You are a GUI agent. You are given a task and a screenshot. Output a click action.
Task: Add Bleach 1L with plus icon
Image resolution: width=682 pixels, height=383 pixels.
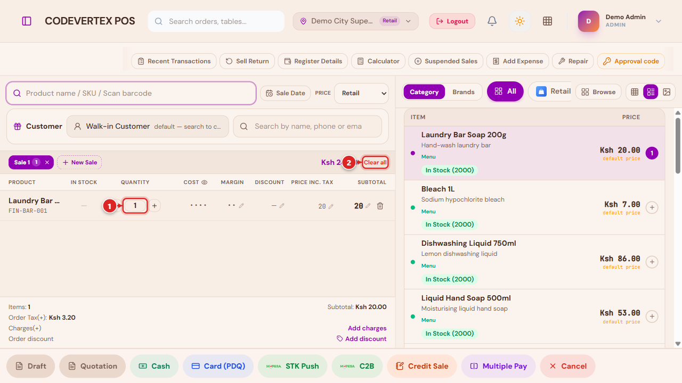click(x=652, y=207)
